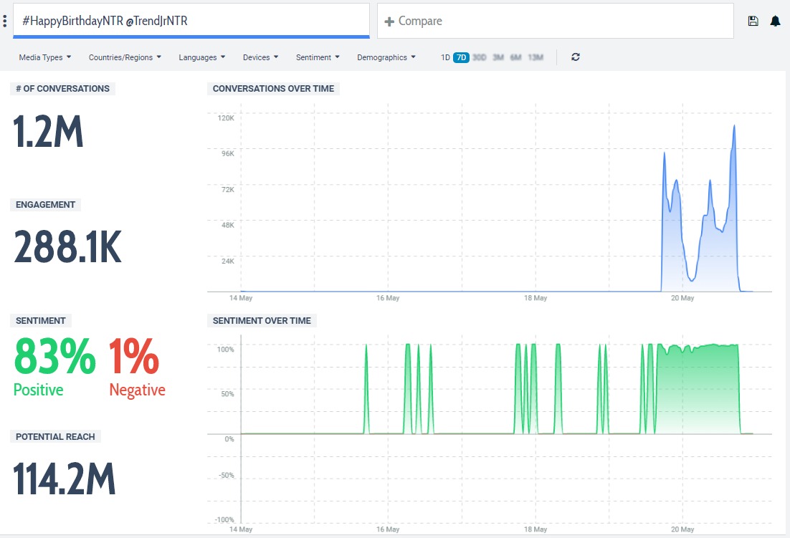Click 20 May label under conversations chart
This screenshot has width=790, height=538.
click(682, 298)
